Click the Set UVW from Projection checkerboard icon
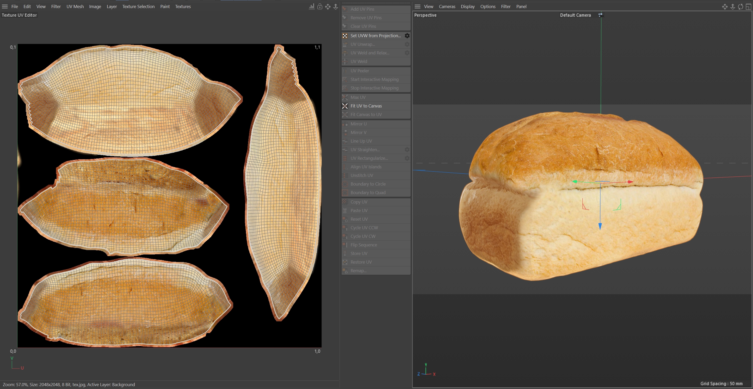 345,36
